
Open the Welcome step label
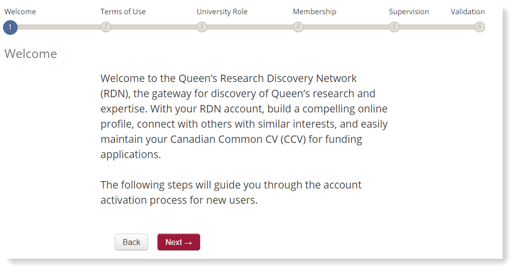pyautogui.click(x=20, y=12)
